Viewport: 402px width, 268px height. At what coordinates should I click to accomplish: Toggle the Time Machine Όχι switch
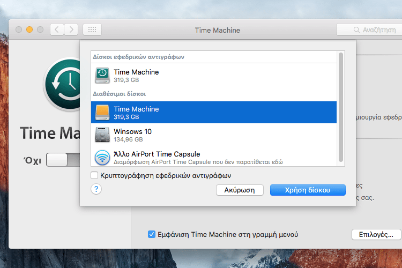[63, 160]
